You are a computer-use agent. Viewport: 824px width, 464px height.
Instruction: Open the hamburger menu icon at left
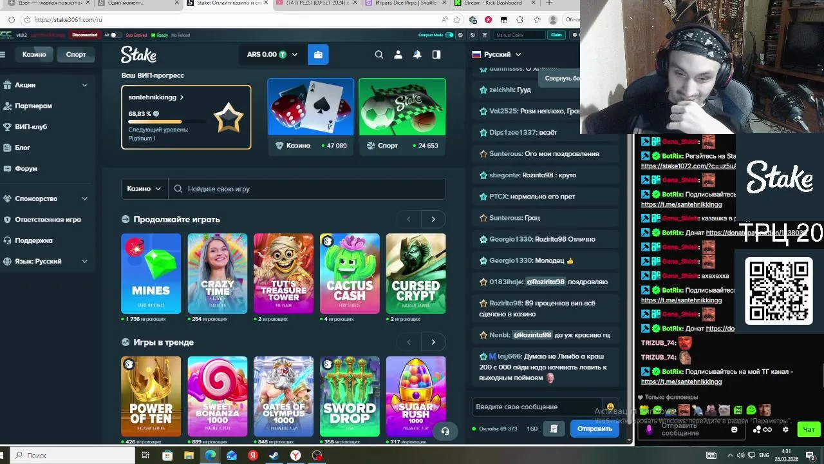tap(3, 55)
